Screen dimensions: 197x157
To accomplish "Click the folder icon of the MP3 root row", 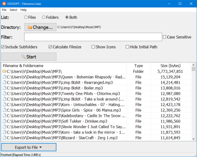I will 4,72.
